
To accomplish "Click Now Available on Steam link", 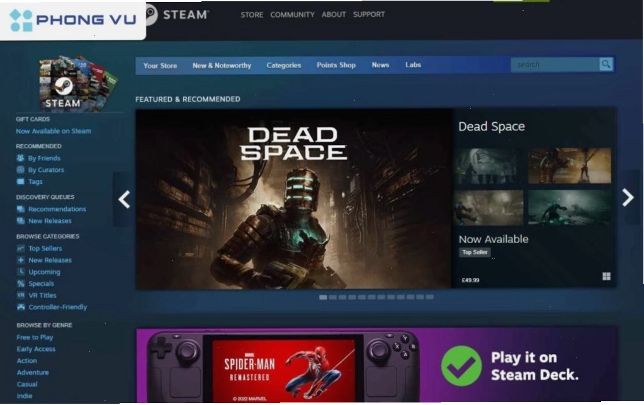I will [x=54, y=131].
